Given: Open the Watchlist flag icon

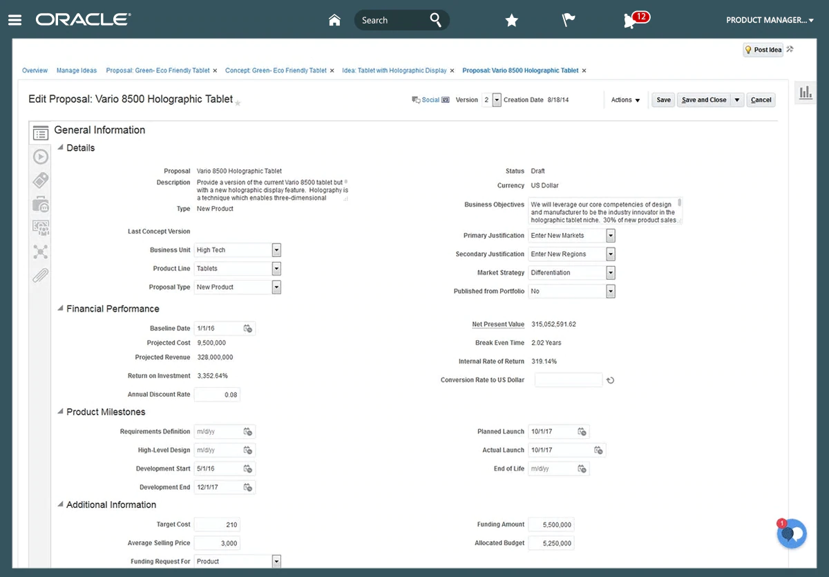Looking at the screenshot, I should (569, 20).
